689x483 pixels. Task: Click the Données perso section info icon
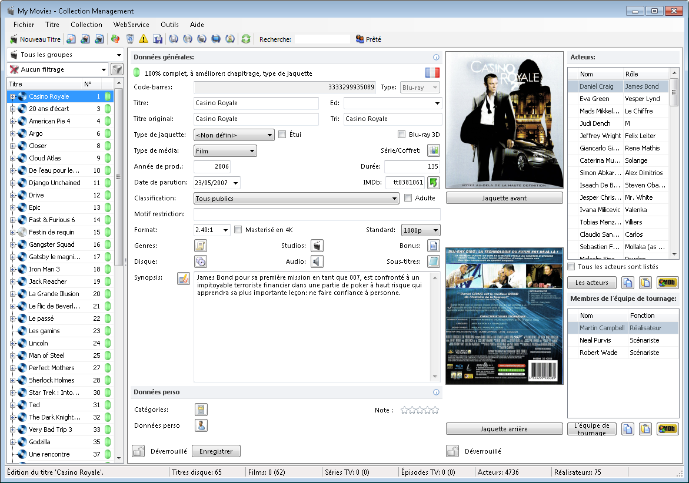click(x=436, y=392)
